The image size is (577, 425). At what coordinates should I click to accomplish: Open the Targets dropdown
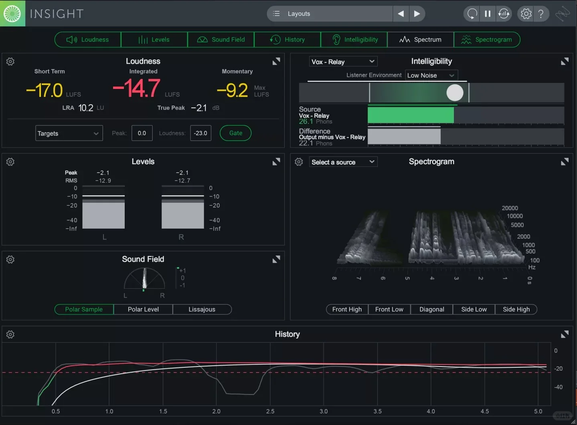(x=69, y=133)
